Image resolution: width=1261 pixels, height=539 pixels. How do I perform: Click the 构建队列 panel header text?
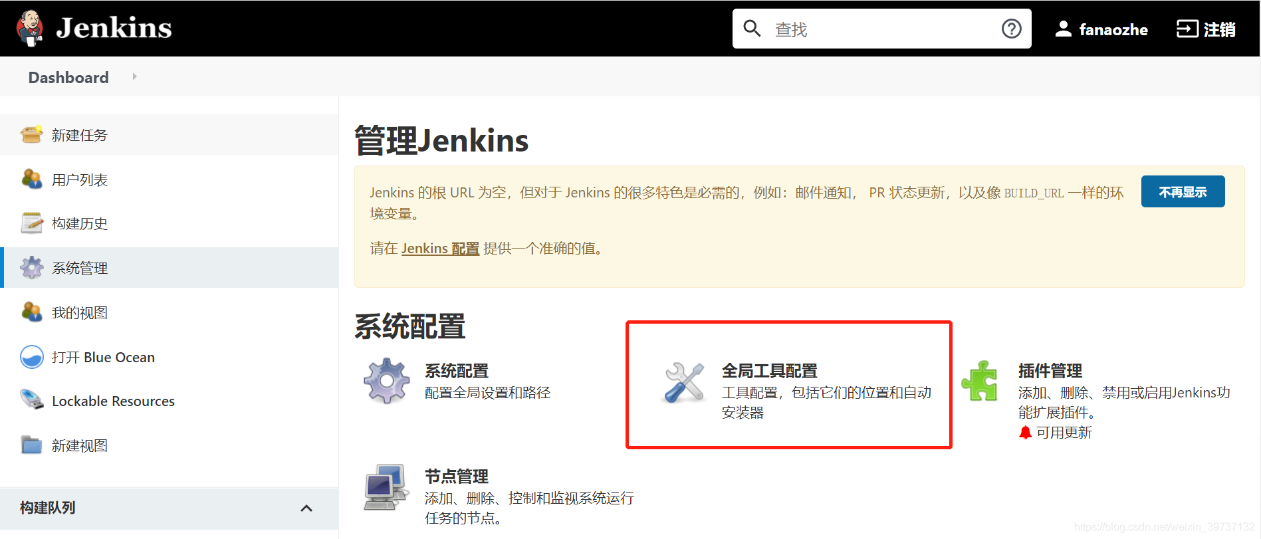coord(47,508)
